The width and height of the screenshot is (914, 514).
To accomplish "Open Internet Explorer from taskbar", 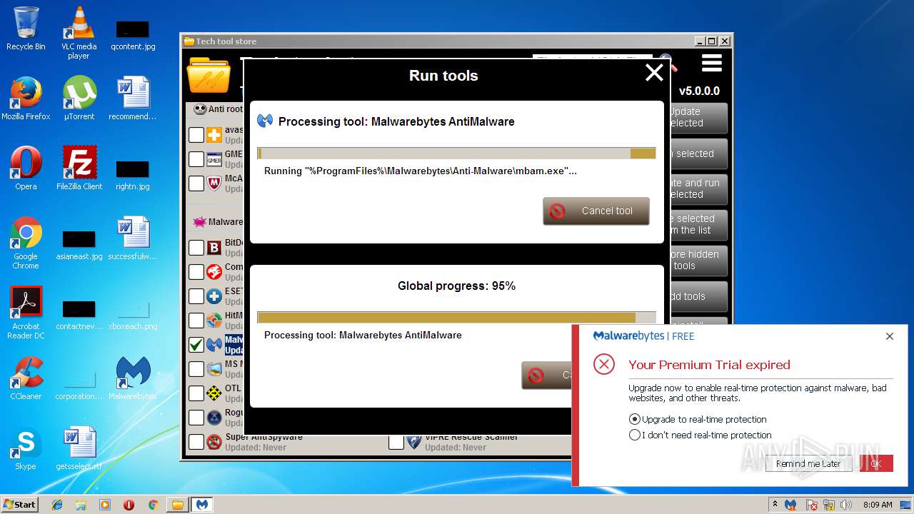I will 57,505.
